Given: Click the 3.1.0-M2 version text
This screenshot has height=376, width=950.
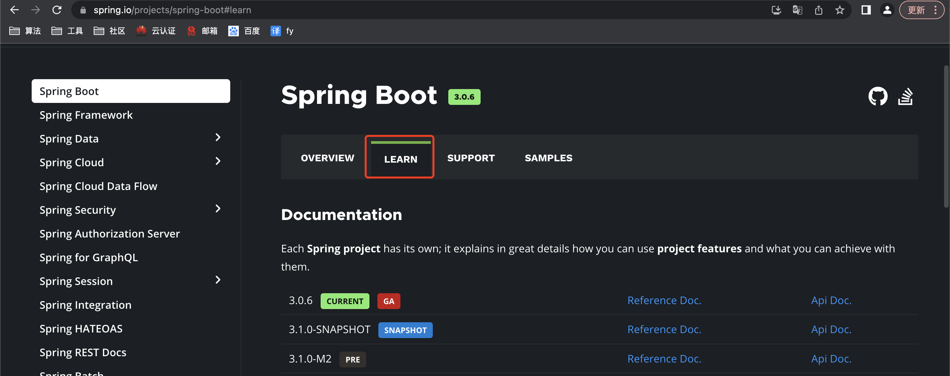Looking at the screenshot, I should pos(310,359).
